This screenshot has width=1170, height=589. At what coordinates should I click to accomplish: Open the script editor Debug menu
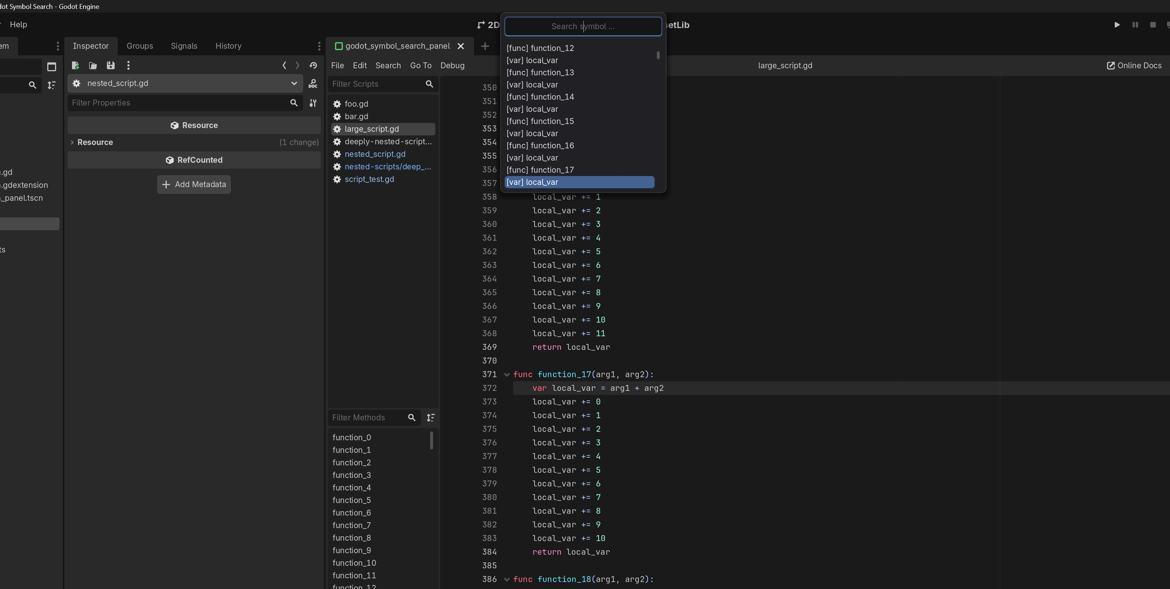click(452, 65)
